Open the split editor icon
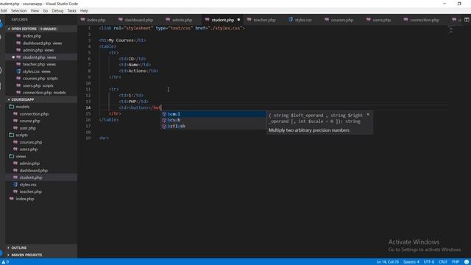The width and height of the screenshot is (471, 265). coord(467,20)
